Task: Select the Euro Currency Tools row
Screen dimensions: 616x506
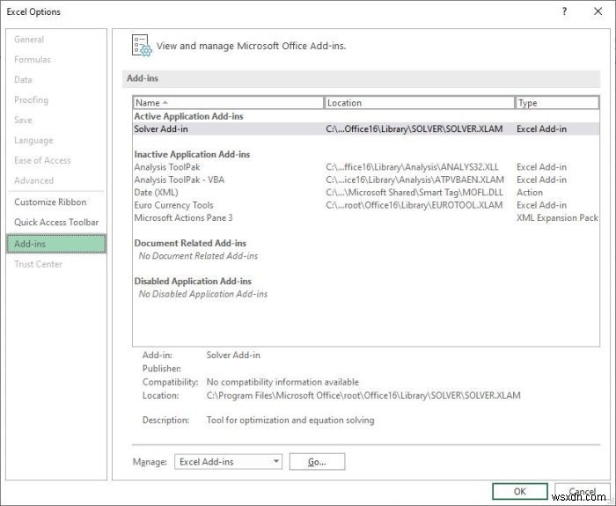Action: tap(366, 205)
